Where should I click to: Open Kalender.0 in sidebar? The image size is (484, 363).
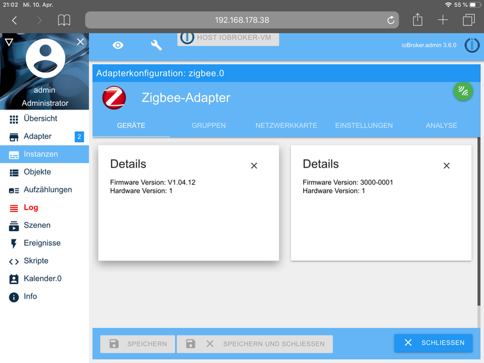pyautogui.click(x=45, y=279)
